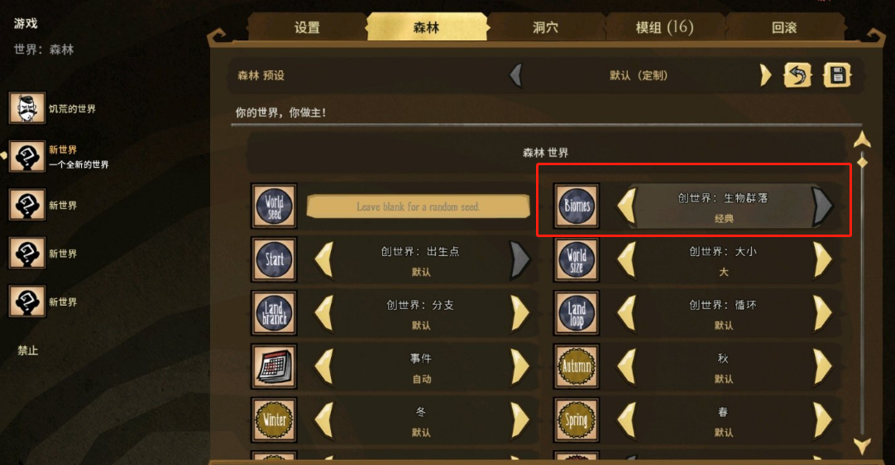
Task: Click the world seed input field
Action: pos(419,206)
